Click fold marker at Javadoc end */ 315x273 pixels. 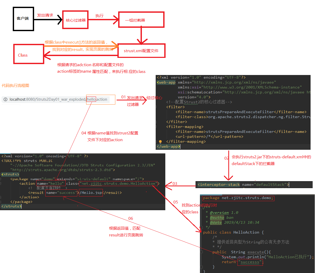201,227
